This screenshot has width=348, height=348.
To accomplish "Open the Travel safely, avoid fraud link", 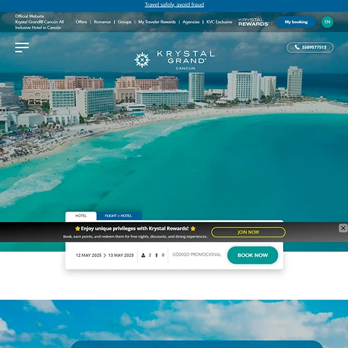I will point(174,5).
